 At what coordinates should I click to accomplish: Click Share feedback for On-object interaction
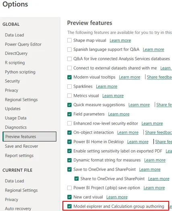point(159,133)
